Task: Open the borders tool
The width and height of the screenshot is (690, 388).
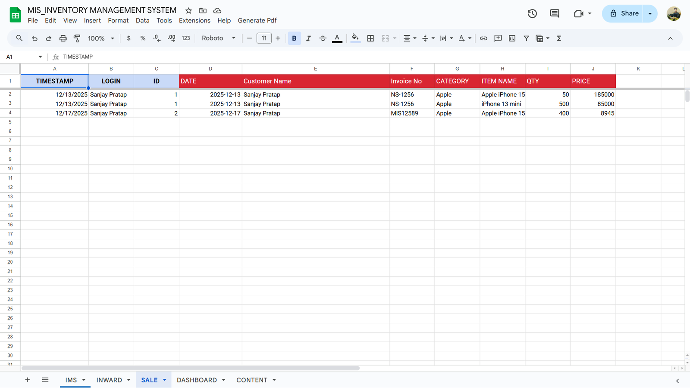Action: 370,38
